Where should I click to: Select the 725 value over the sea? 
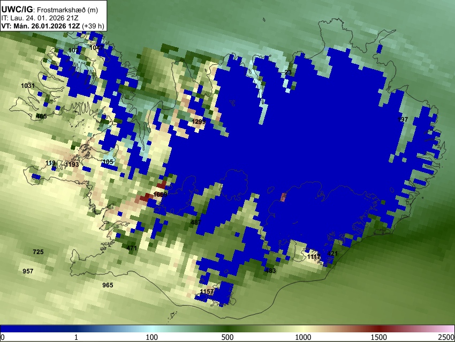click(39, 251)
